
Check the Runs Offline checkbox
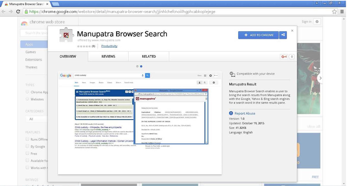pos(27,139)
